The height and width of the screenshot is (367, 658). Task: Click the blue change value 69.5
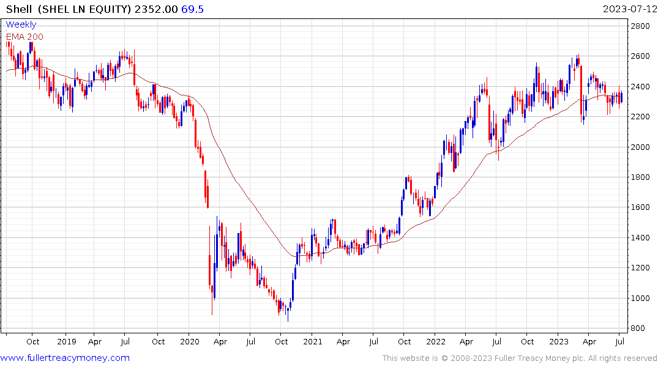point(192,9)
